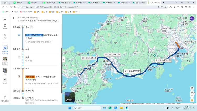197x111 pixels.
Task: Open the browser three-dot menu
Action: coord(194,7)
